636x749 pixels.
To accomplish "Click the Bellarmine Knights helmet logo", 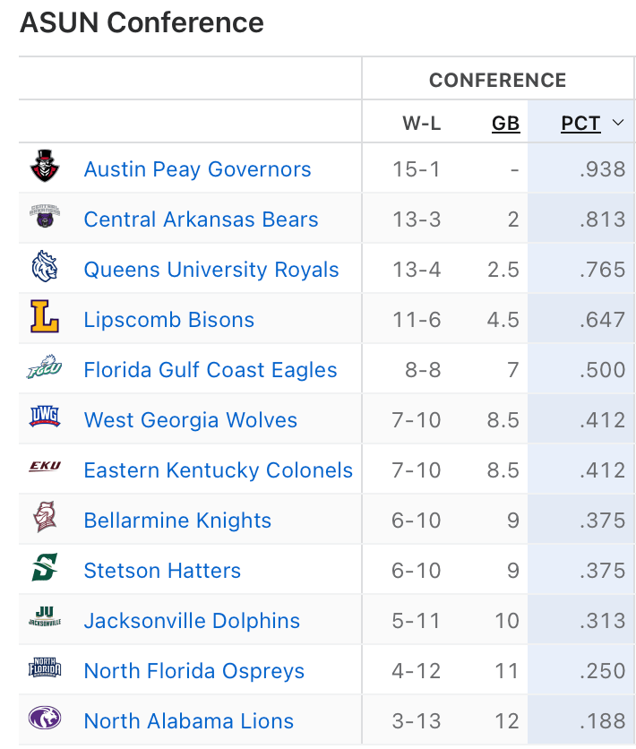I will point(45,519).
